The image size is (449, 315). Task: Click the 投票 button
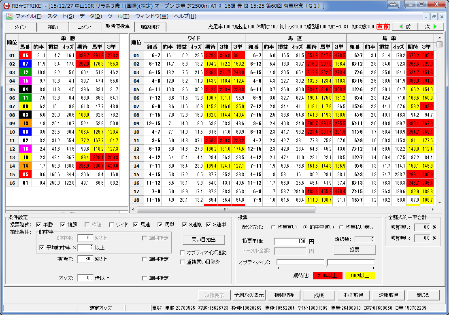pyautogui.click(x=355, y=250)
